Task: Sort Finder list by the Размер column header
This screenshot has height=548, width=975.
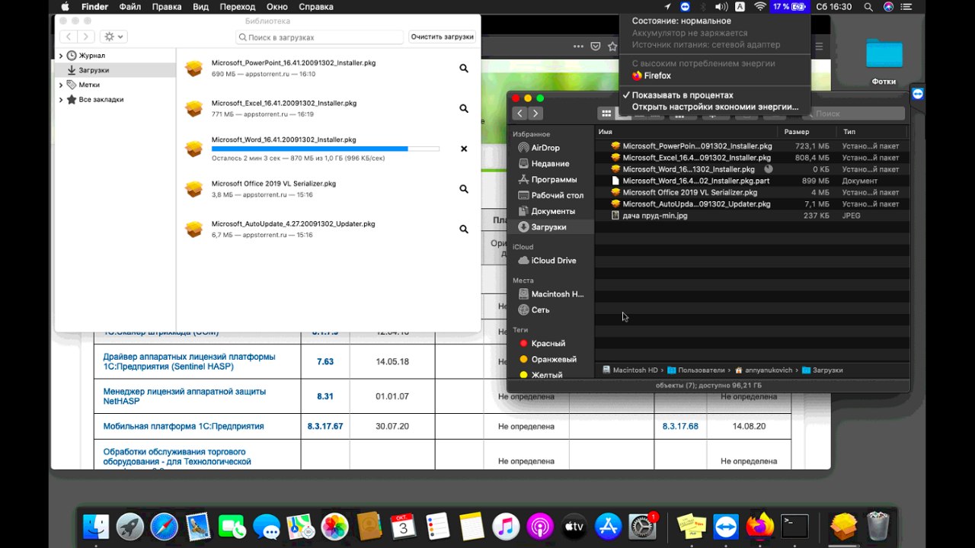Action: click(797, 132)
